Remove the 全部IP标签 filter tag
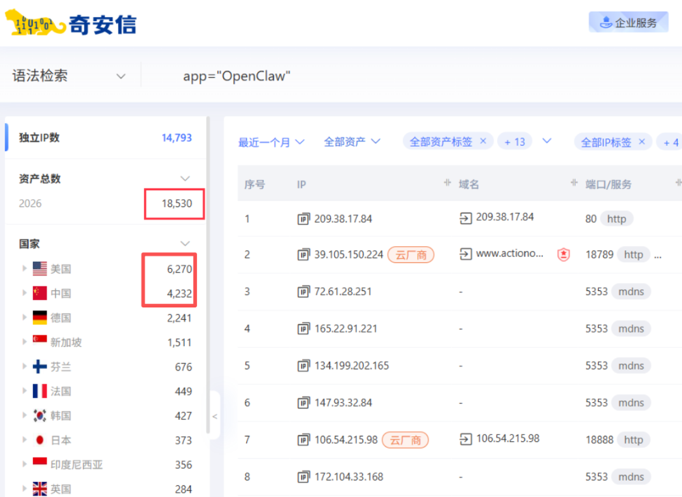Viewport: 682px width, 497px height. coord(641,141)
